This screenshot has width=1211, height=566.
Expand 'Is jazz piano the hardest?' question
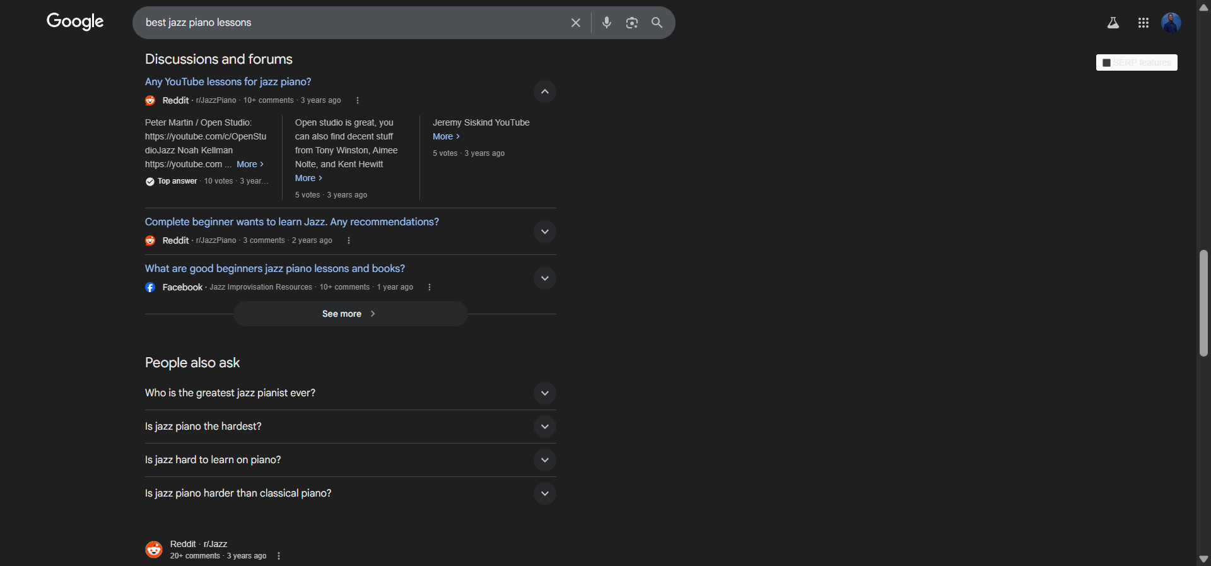coord(544,427)
